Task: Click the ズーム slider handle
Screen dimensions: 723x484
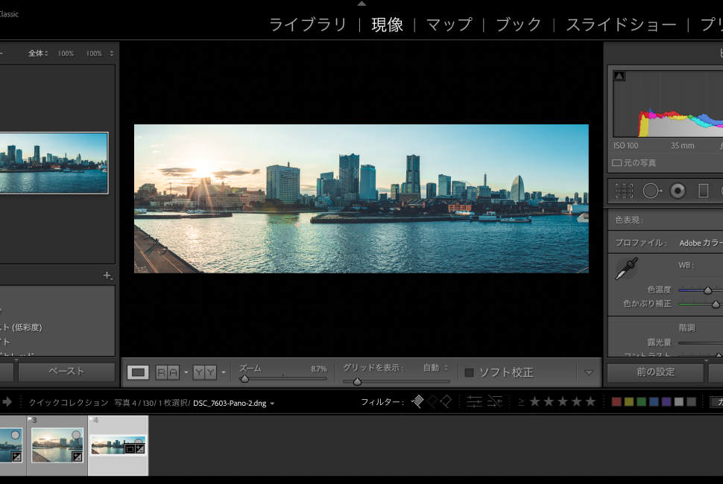Action: coord(244,378)
